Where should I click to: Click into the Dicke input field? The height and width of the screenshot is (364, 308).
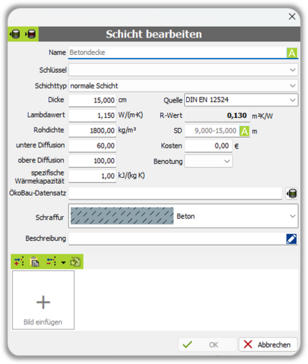[x=92, y=100]
